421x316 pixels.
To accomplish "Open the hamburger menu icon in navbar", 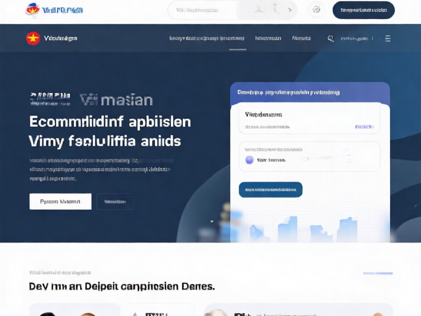I will point(388,38).
